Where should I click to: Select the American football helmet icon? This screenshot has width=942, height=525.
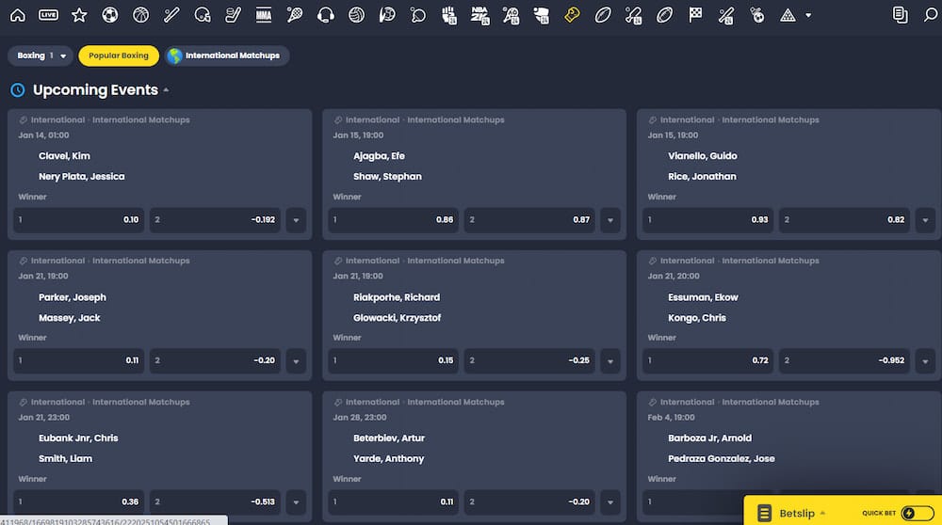coord(203,15)
